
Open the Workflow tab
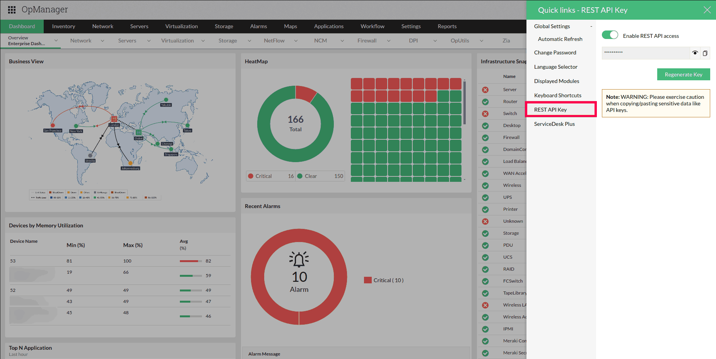[373, 26]
